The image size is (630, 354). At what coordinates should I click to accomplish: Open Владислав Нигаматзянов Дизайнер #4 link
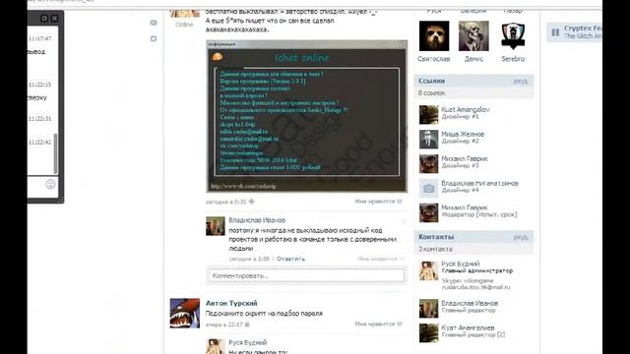479,183
